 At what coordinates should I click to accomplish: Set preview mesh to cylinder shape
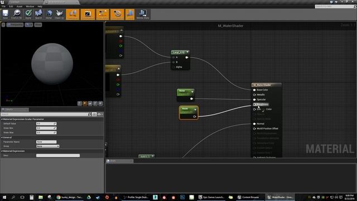pos(80,103)
